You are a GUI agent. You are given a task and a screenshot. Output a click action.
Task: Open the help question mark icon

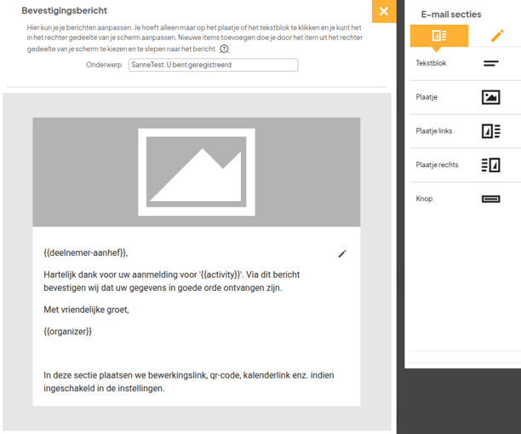coord(224,49)
